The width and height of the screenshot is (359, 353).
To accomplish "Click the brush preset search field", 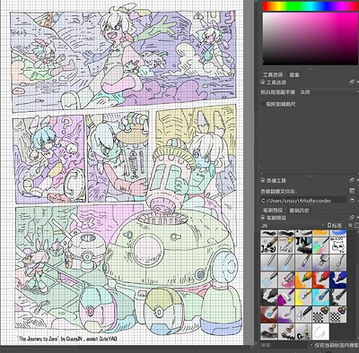I will pos(284,345).
